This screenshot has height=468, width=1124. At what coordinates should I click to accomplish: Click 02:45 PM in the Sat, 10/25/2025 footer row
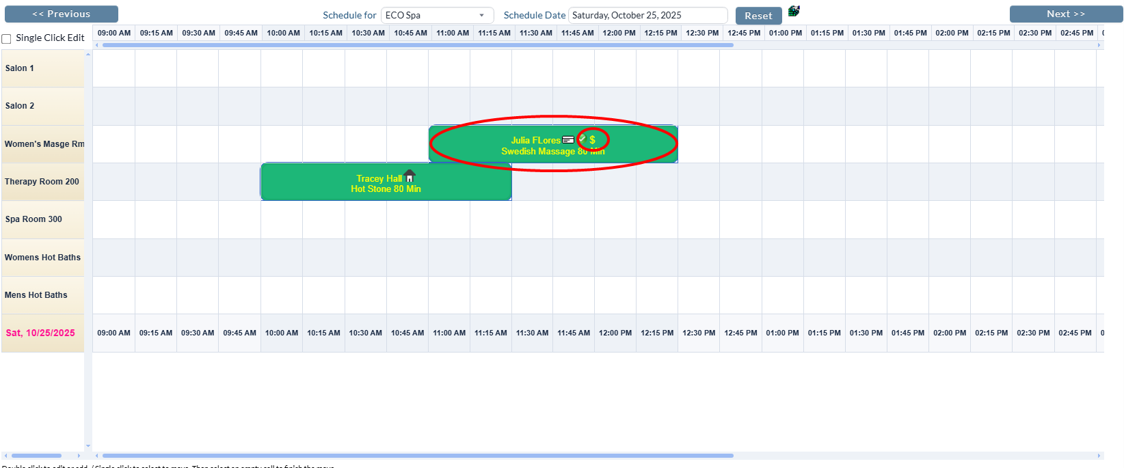click(1075, 333)
